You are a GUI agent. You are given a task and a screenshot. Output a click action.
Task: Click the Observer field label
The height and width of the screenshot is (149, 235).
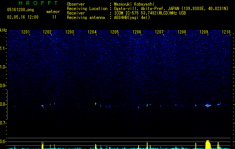click(76, 4)
